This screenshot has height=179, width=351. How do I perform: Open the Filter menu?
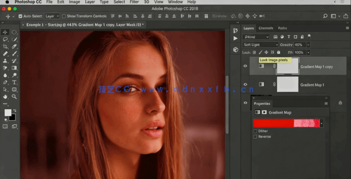pyautogui.click(x=134, y=2)
